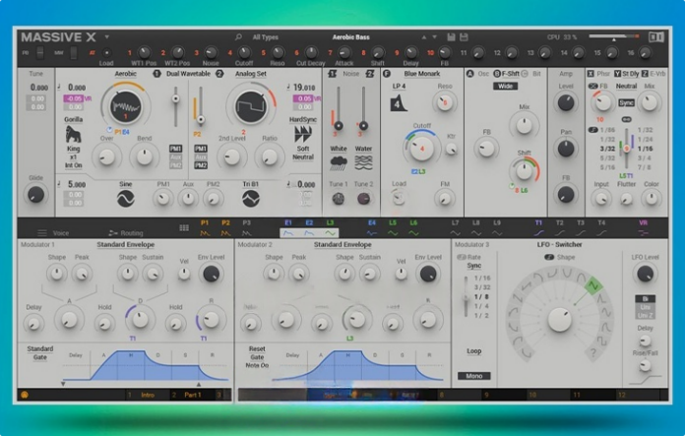Toggle Aux routing button on oscillator 1
The image size is (685, 436).
tap(175, 156)
